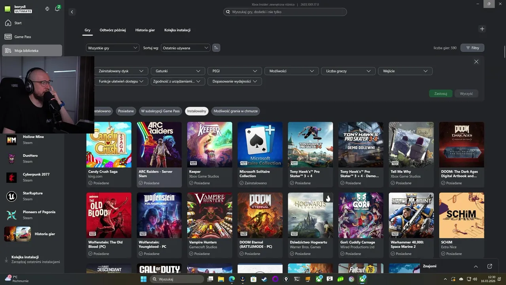Open Dziedzictwo Hogwartu game cover
Screen dimensions: 506x285
(x=310, y=215)
